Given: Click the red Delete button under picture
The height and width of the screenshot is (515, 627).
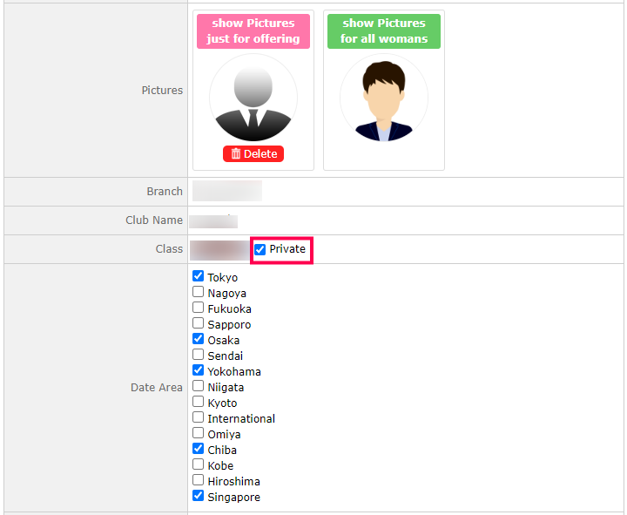Looking at the screenshot, I should pos(253,154).
